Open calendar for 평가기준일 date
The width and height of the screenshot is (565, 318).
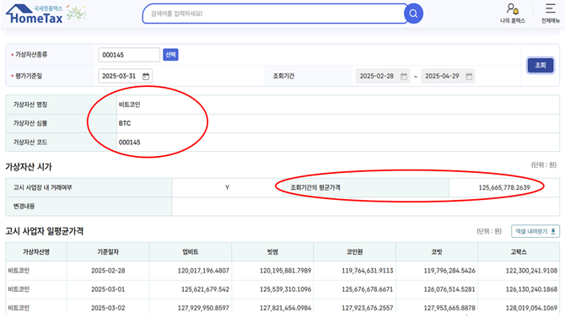[x=146, y=76]
